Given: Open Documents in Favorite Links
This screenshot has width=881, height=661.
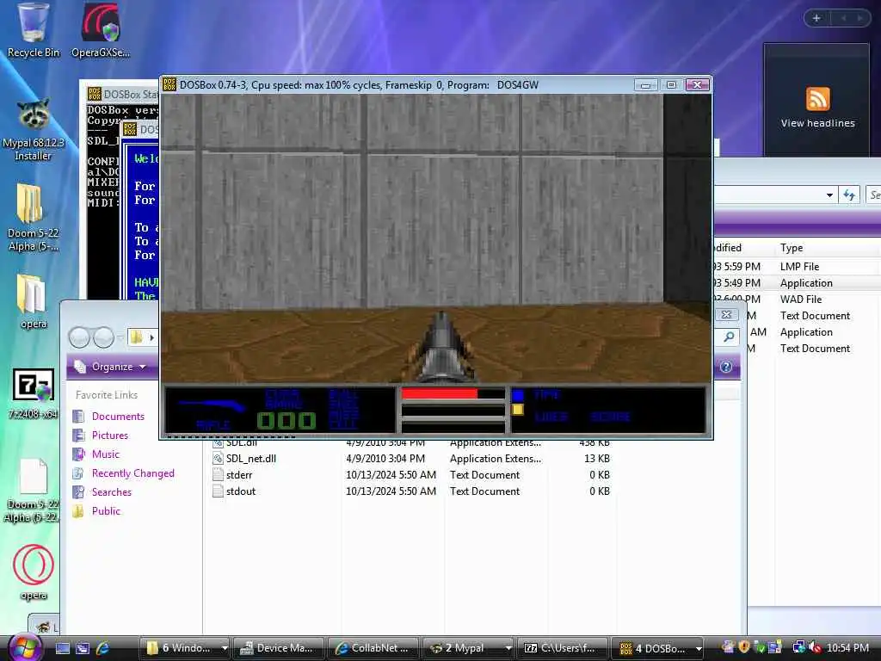Looking at the screenshot, I should pyautogui.click(x=118, y=417).
